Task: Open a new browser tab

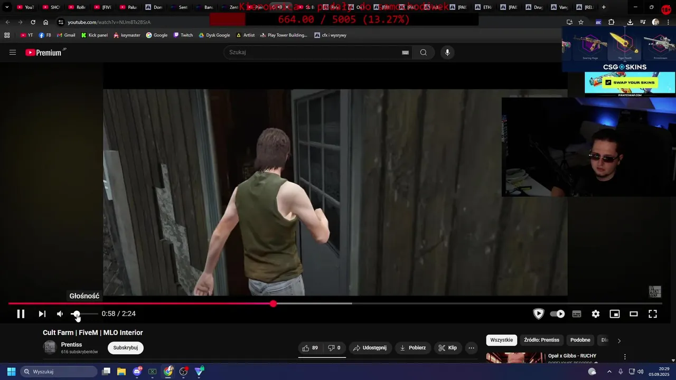Action: (604, 7)
